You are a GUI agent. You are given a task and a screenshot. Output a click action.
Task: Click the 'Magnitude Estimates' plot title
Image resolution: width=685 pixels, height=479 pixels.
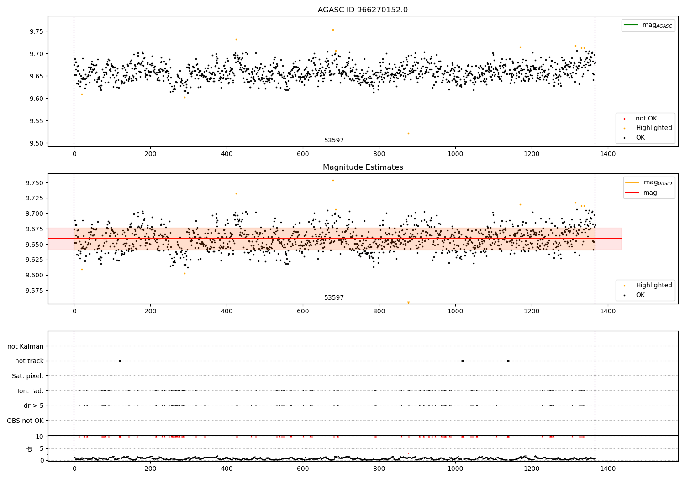pos(363,167)
